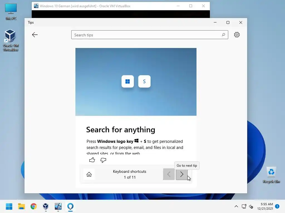
Task: Minimize the VirtualBox Windows 10 German window
Action: pyautogui.click(x=178, y=6)
